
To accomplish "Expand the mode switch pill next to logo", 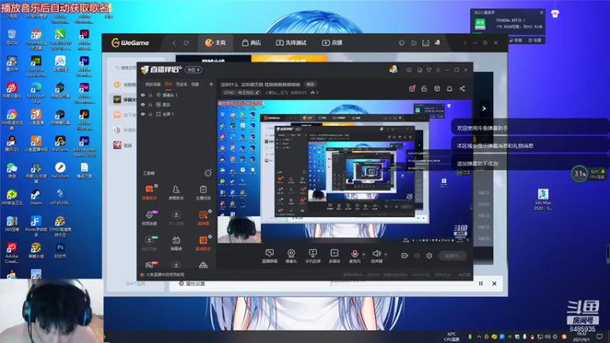I will click(x=194, y=69).
